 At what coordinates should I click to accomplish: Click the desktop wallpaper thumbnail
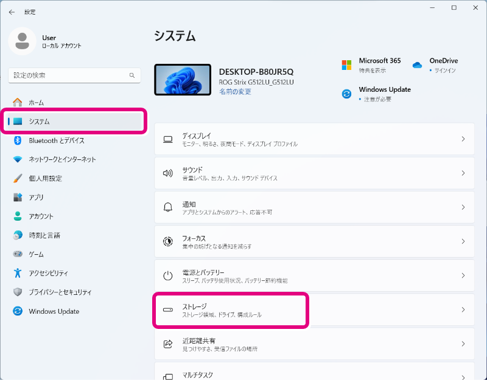point(183,80)
